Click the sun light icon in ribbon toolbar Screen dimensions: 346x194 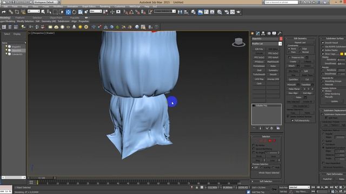[x=80, y=27]
